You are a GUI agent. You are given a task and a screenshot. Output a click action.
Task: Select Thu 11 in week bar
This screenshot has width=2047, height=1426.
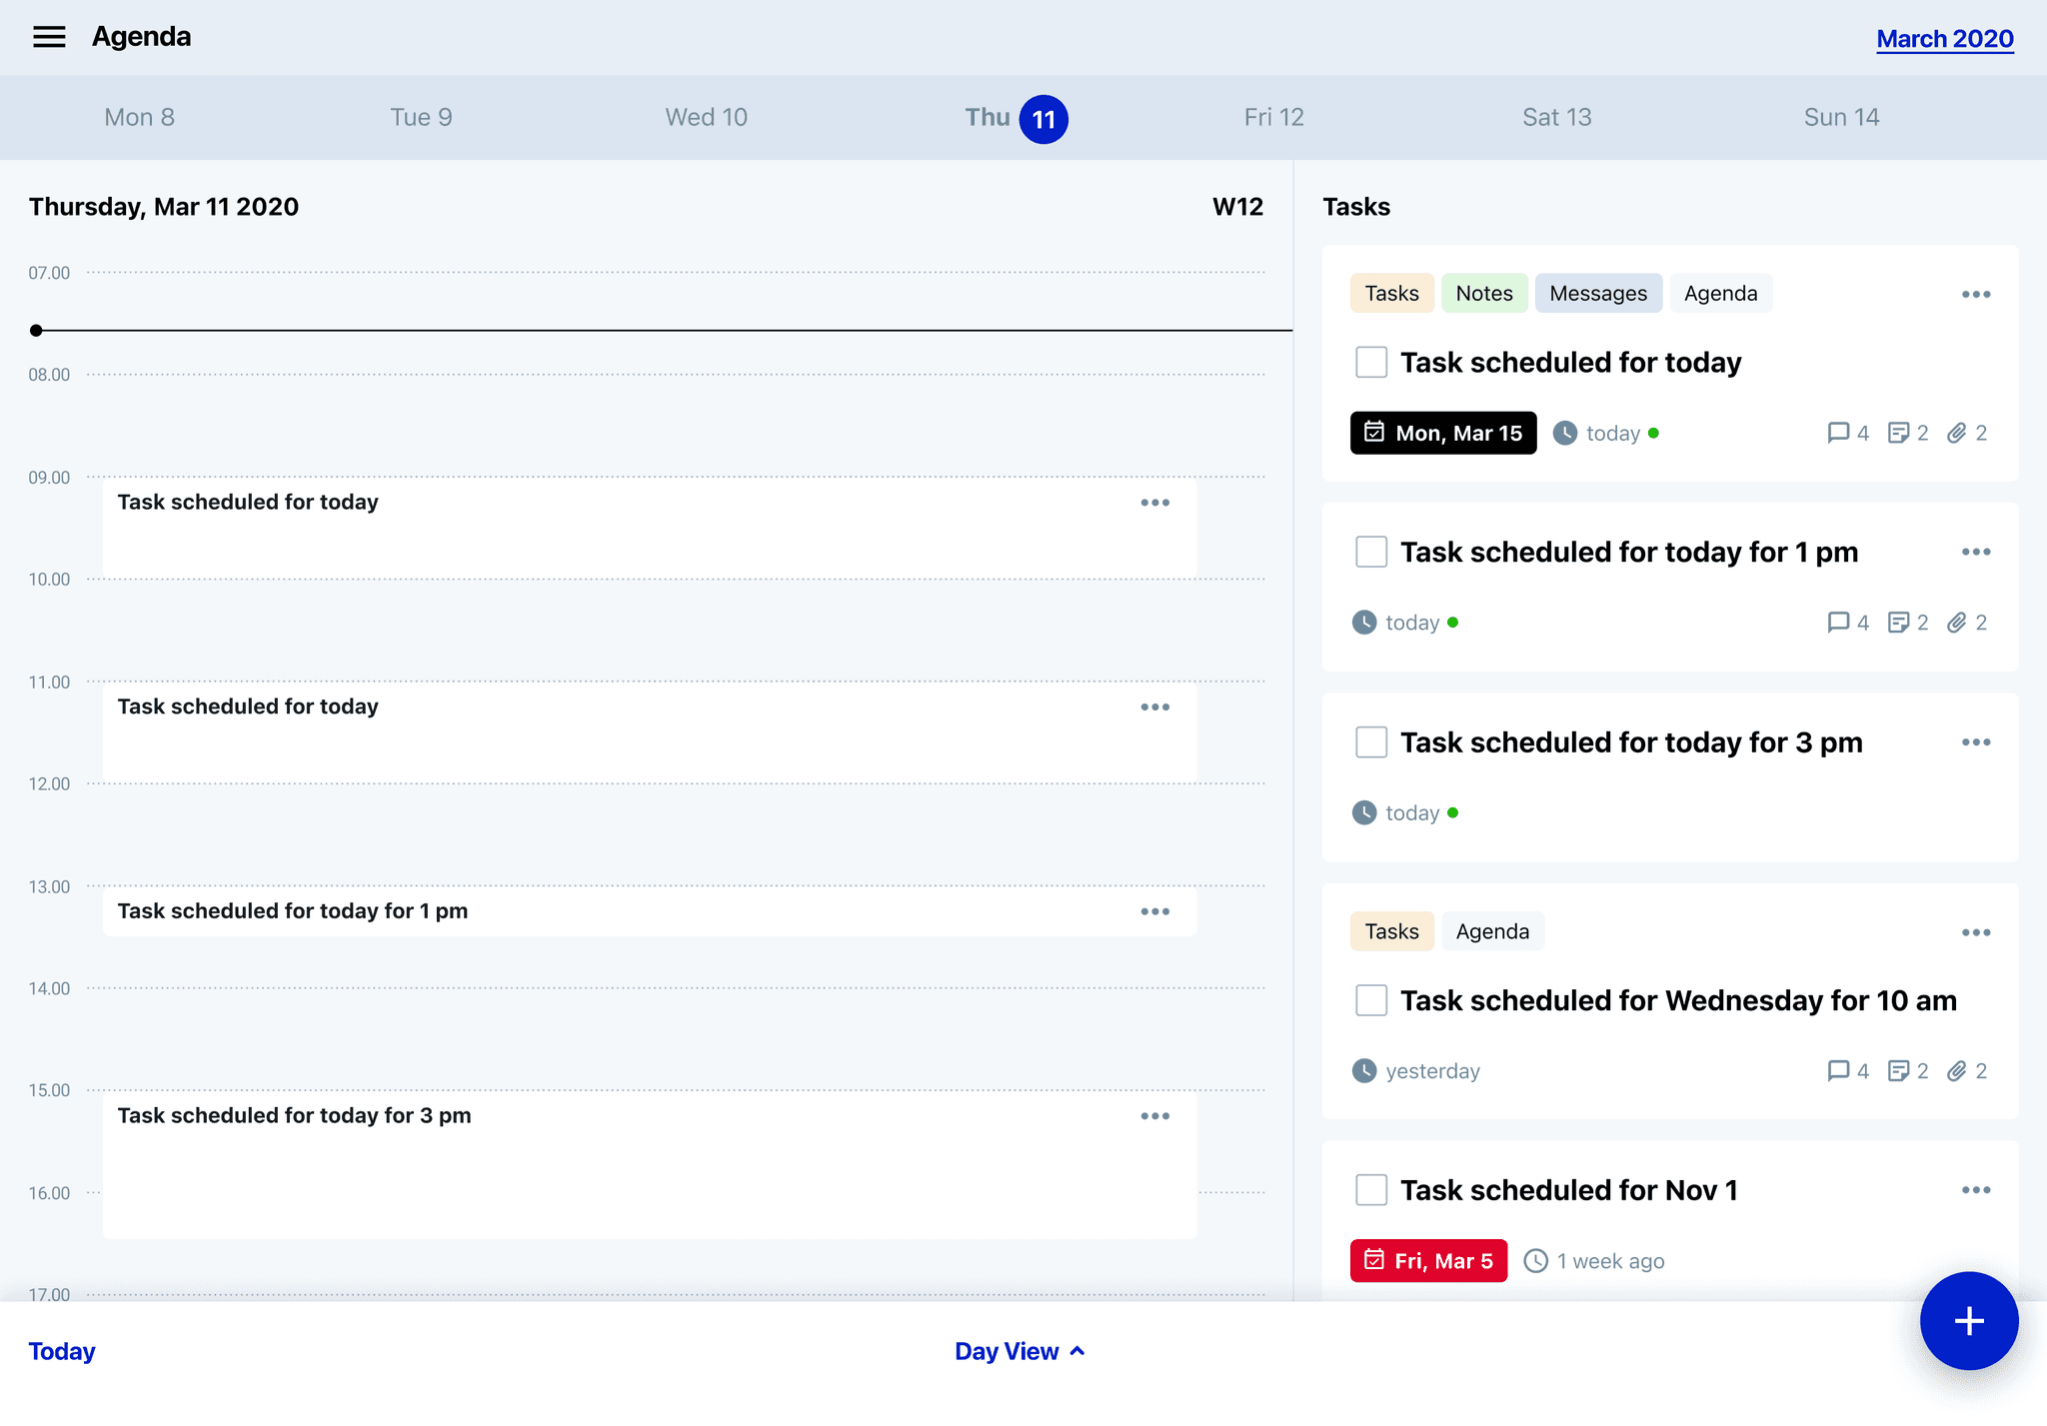tap(1016, 119)
